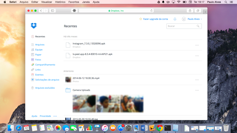Open a new Safari tab
This screenshot has height=133, width=237.
(205, 12)
